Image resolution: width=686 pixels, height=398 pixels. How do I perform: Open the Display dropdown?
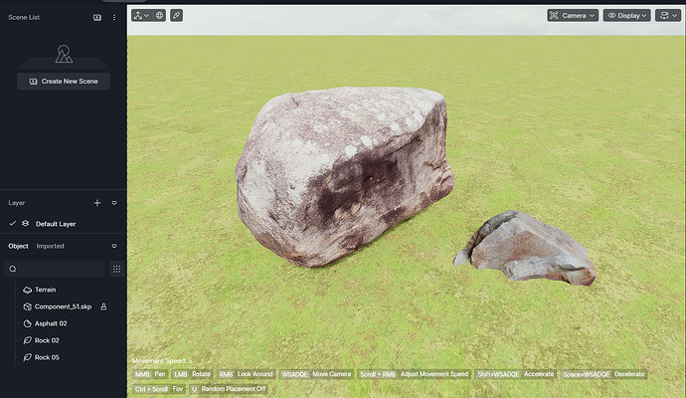click(626, 16)
